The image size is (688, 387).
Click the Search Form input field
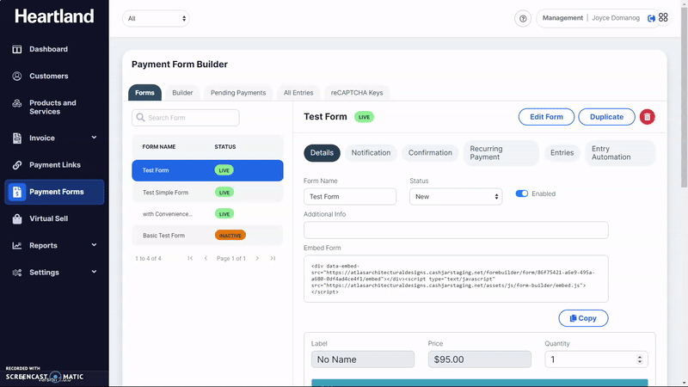pyautogui.click(x=186, y=118)
